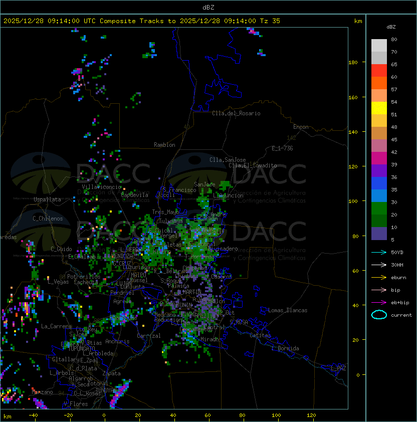Click the 'km' label at top right
Image resolution: width=417 pixels, height=422 pixels.
click(x=358, y=21)
